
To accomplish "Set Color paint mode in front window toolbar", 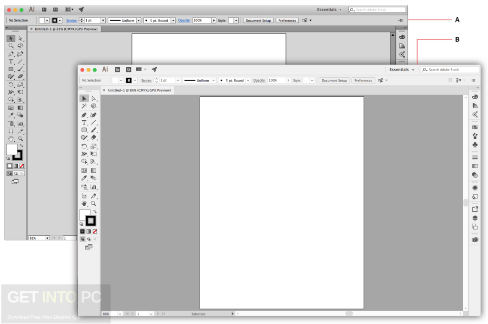I will click(x=82, y=231).
